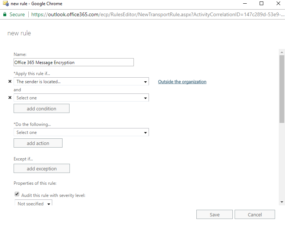Open the 'Not specified' severity dropdown
Image resolution: width=285 pixels, height=230 pixels.
click(33, 203)
